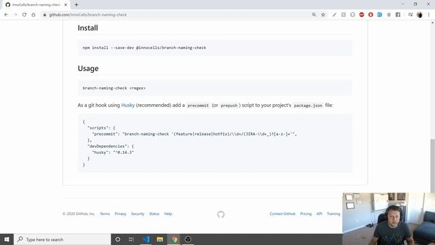Click the webcam overlay video
This screenshot has height=245, width=435.
(x=389, y=219)
